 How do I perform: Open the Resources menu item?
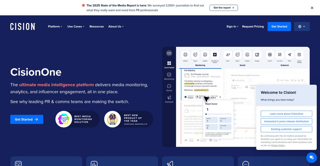point(97,26)
